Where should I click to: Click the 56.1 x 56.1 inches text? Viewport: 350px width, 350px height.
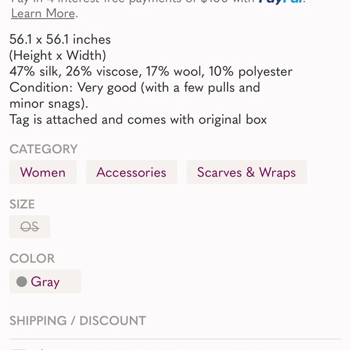coord(60,39)
